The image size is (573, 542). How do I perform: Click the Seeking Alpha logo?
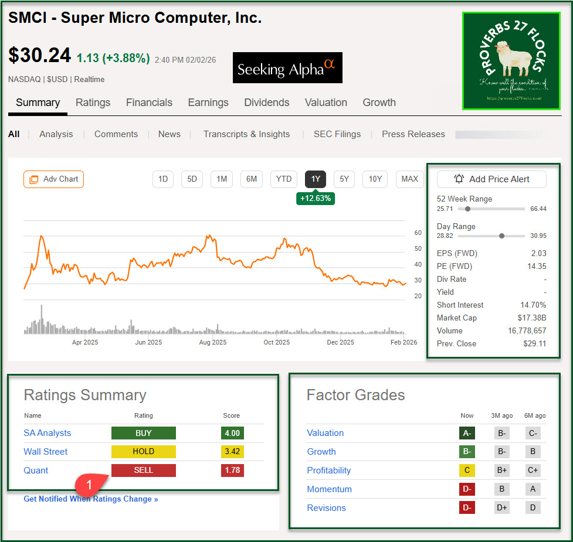click(287, 68)
